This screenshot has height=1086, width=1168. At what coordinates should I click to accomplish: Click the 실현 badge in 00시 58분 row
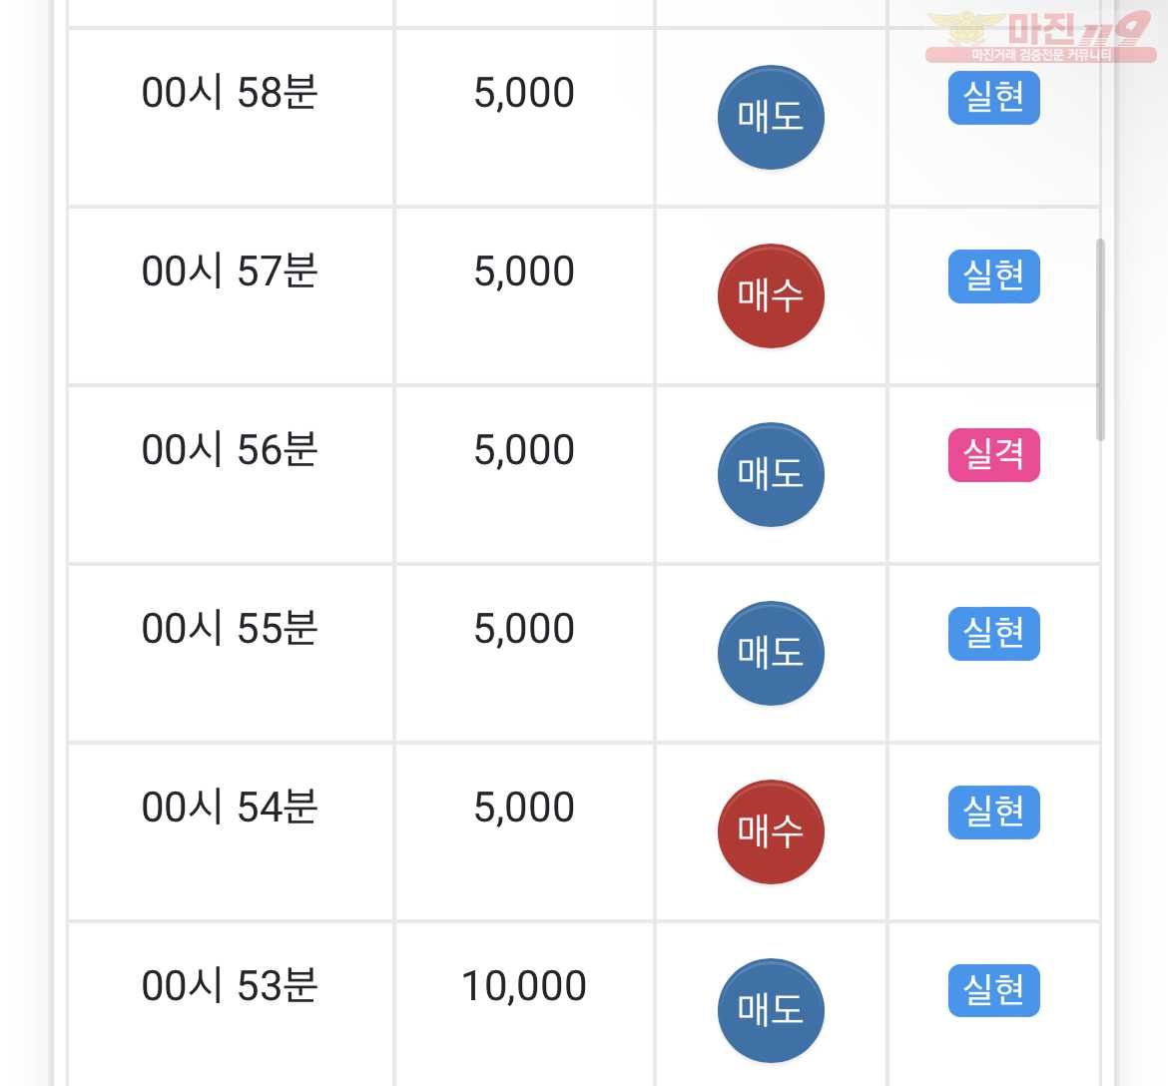[993, 98]
